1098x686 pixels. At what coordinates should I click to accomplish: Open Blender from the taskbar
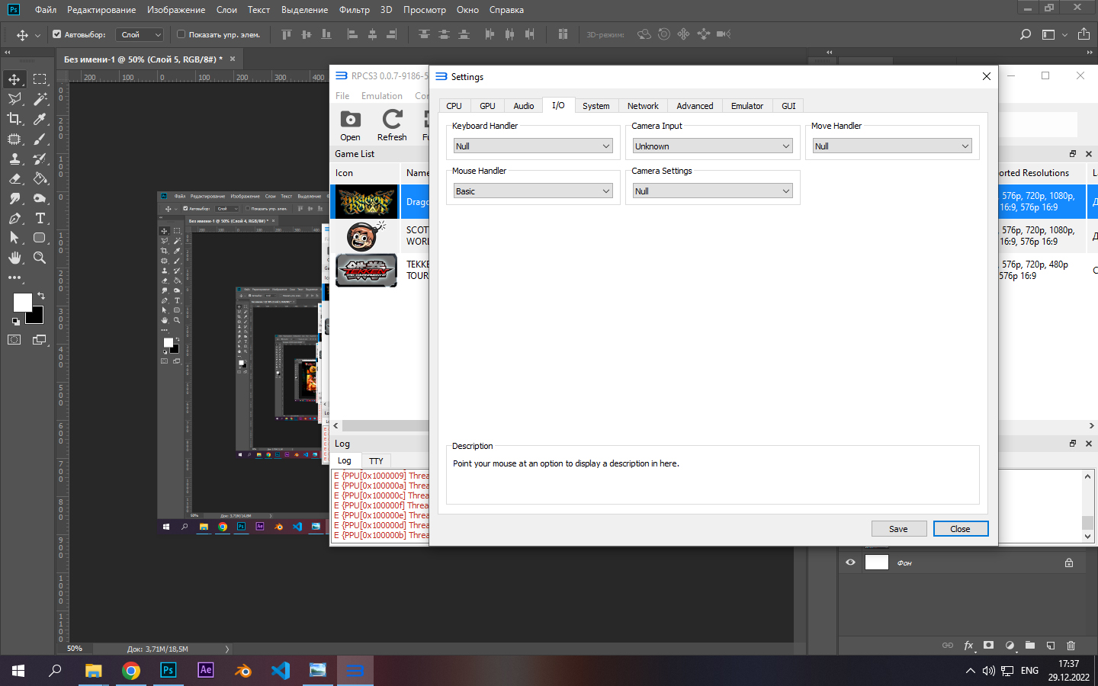pos(243,671)
